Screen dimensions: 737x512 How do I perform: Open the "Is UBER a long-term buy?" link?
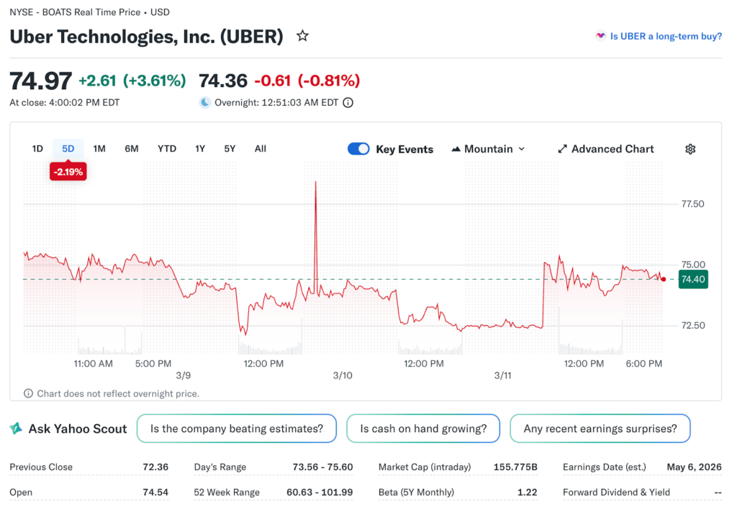pyautogui.click(x=666, y=36)
